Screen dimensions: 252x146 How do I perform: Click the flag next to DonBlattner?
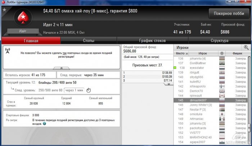pos(222,63)
